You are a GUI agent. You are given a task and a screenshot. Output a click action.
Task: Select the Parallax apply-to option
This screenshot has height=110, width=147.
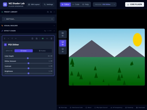(42, 51)
